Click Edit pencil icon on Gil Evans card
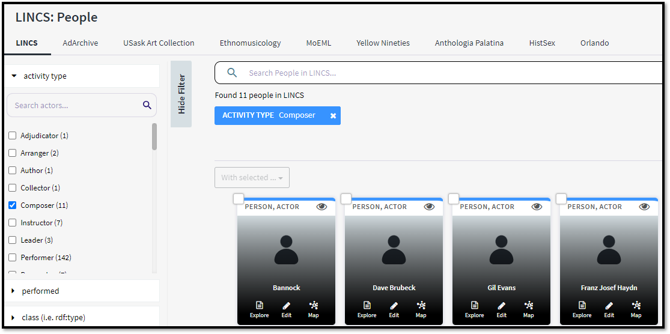The height and width of the screenshot is (334, 670). click(x=501, y=306)
